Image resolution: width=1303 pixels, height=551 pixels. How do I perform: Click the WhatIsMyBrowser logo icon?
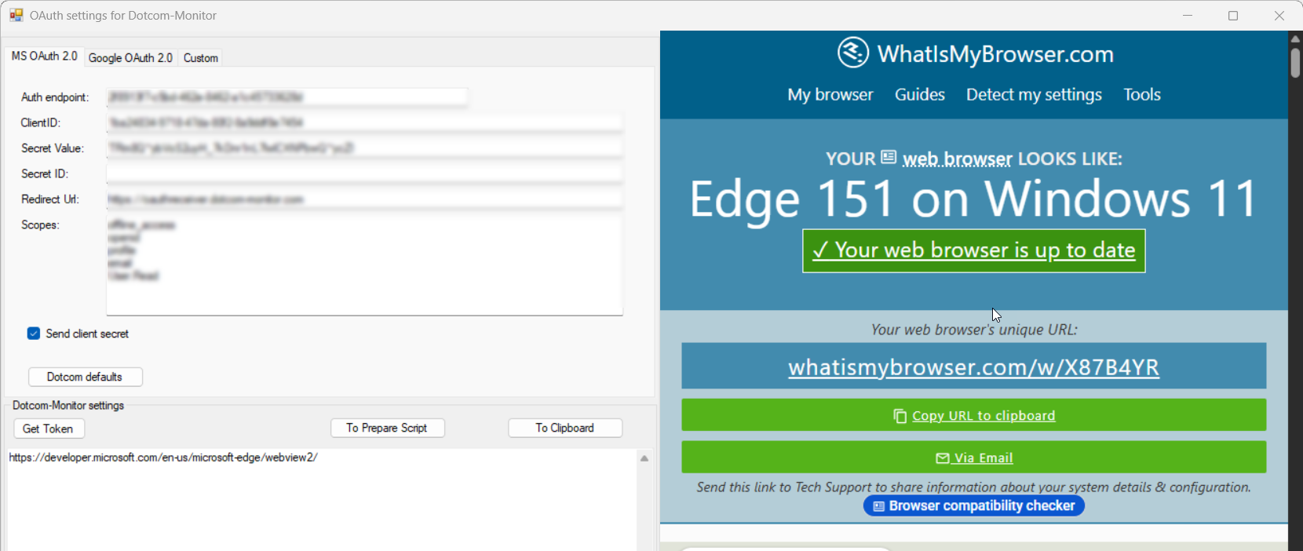tap(852, 53)
